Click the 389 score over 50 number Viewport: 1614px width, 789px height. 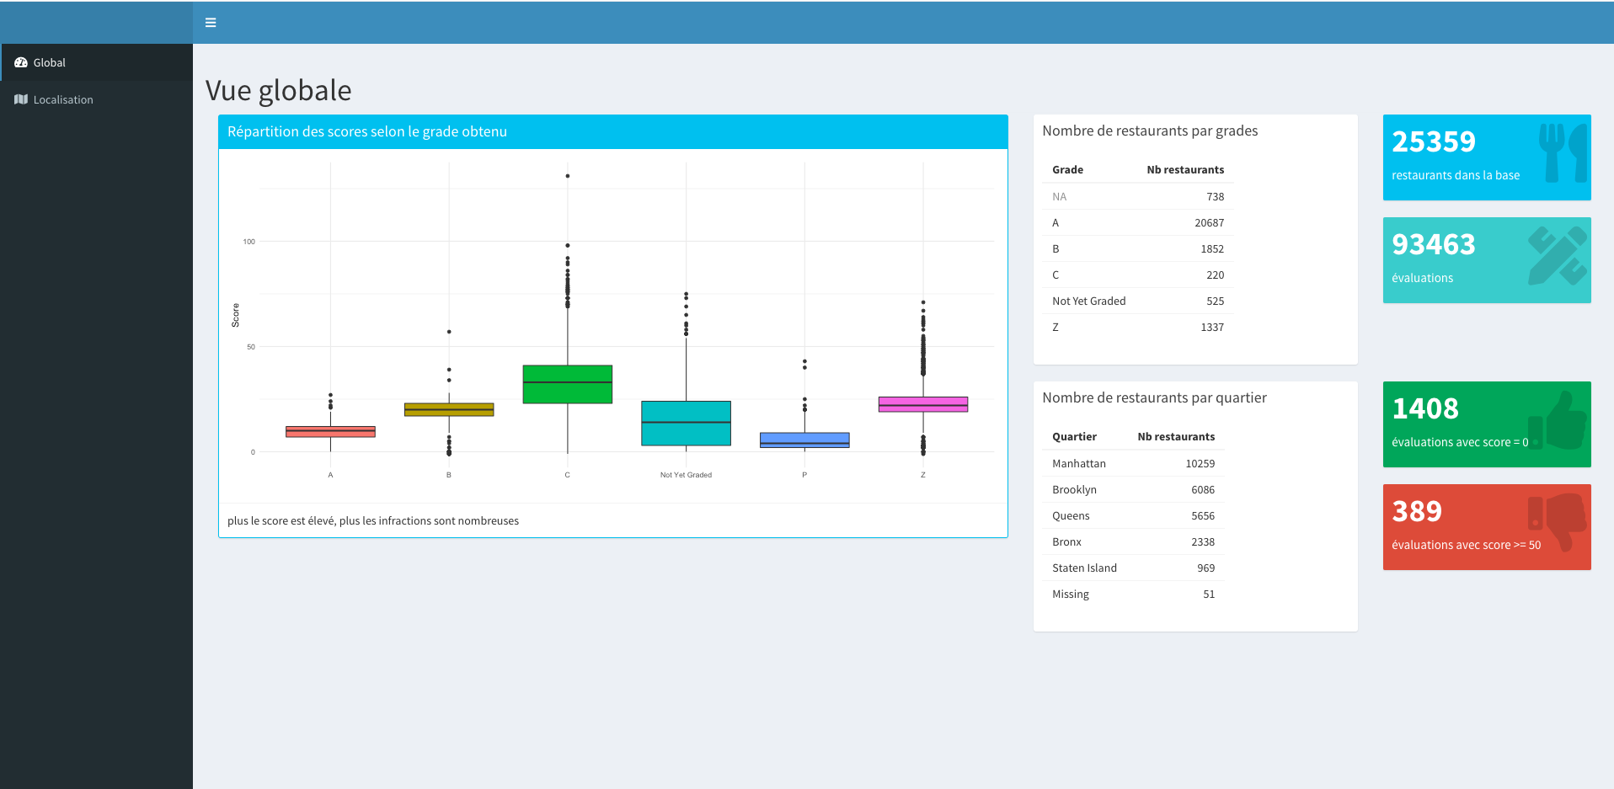[x=1417, y=511]
